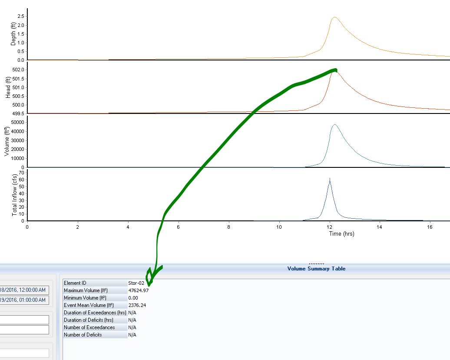450x360 pixels.
Task: Select the N/A value for Number of Deficits
Action: click(x=132, y=335)
